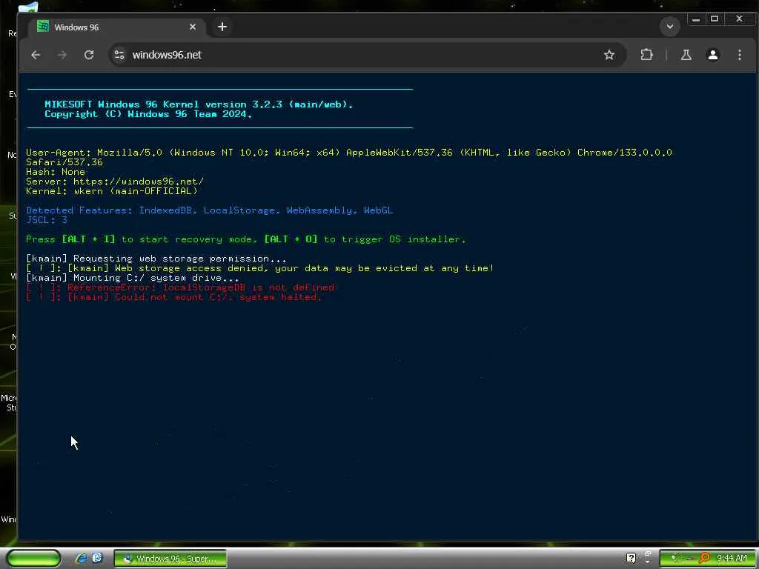The image size is (759, 569).
Task: Click the 'JSCL: 3' line
Action: 47,220
